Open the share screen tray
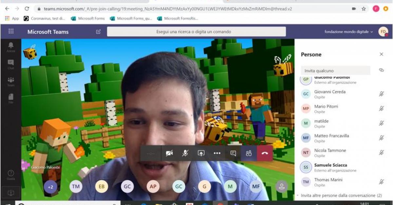 point(201,153)
